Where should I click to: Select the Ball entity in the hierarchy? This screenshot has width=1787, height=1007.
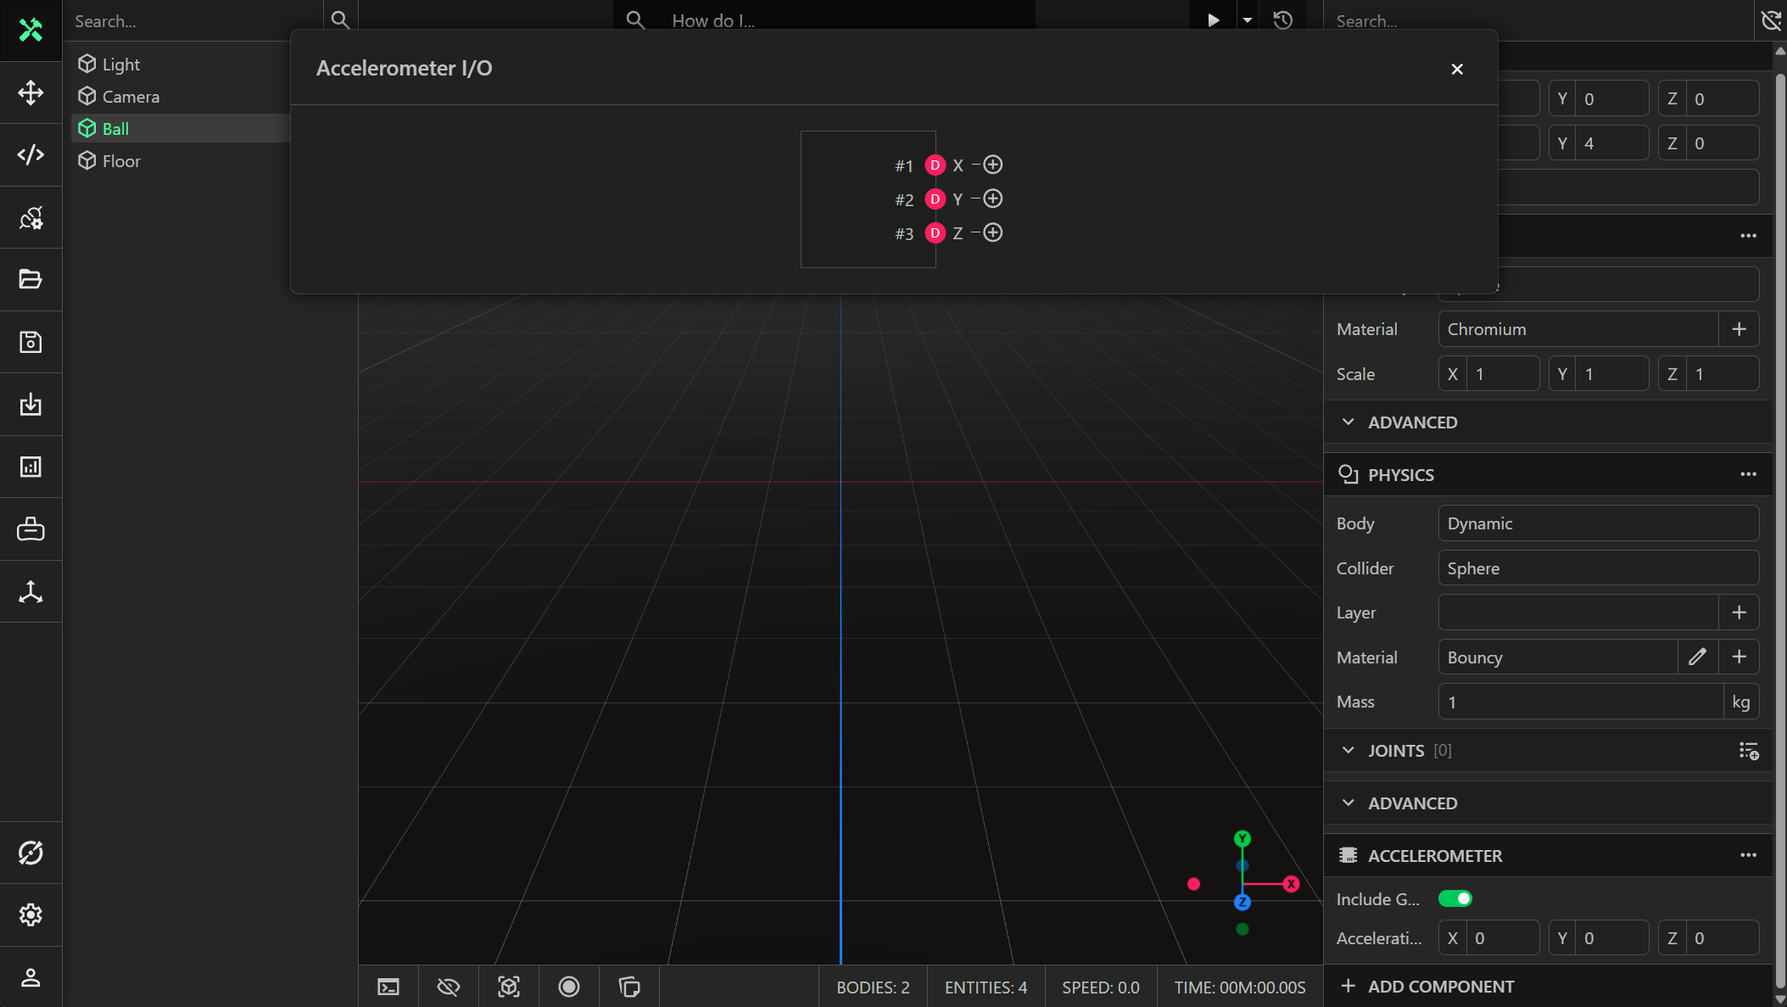pyautogui.click(x=115, y=128)
